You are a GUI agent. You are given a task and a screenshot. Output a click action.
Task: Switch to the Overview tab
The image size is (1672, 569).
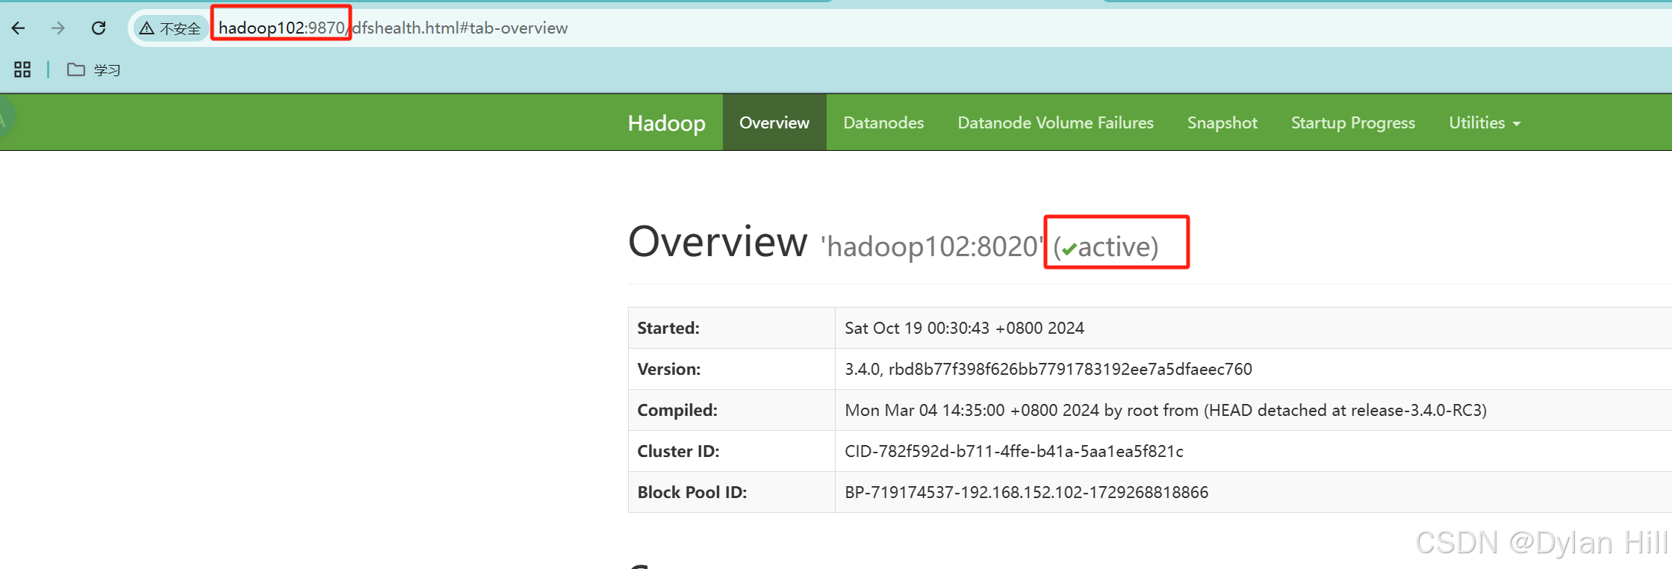pos(774,122)
